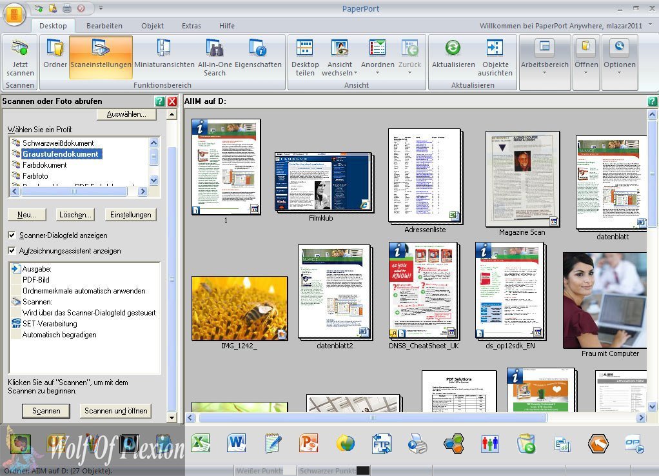The height and width of the screenshot is (476, 659).
Task: Select the Magazine Scan thumbnail
Action: pyautogui.click(x=522, y=179)
